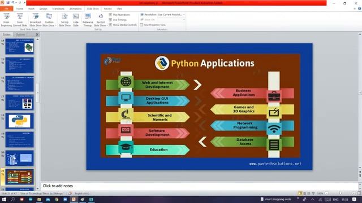Click to add notes field
This screenshot has width=362, height=203.
click(200, 186)
